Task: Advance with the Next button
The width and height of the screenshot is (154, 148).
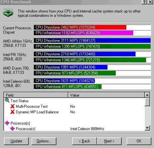Action: coord(109,141)
